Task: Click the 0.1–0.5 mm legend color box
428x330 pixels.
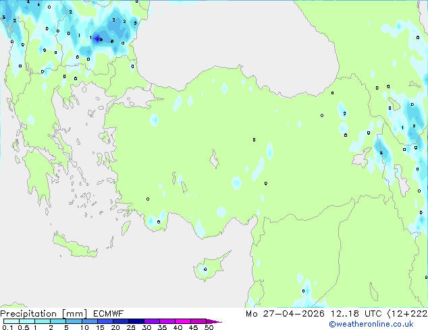Action: (x=11, y=321)
